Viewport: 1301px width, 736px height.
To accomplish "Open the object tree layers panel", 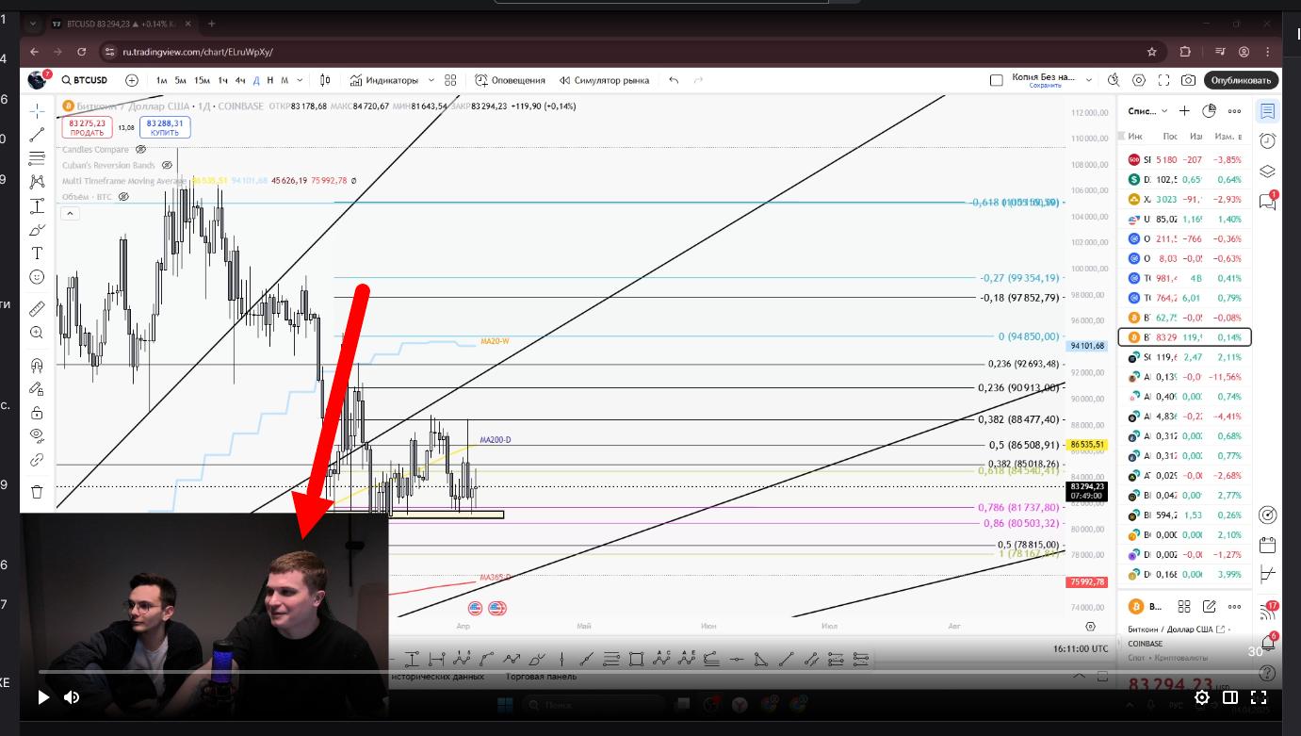I will click(x=1267, y=172).
